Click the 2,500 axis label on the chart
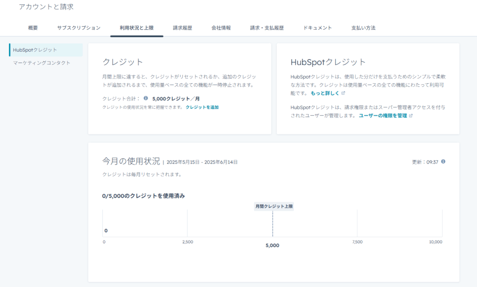Viewport: 477px width, 287px height. [x=188, y=242]
